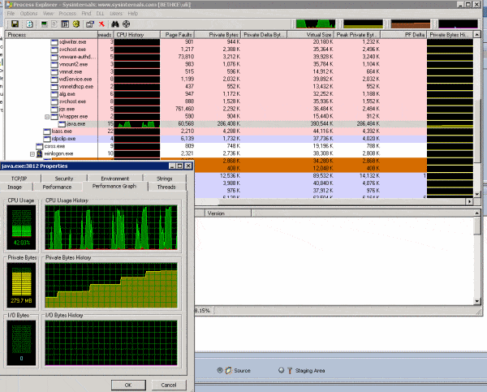Sort by the Process column header
Image resolution: width=487 pixels, height=392 pixels.
point(52,35)
